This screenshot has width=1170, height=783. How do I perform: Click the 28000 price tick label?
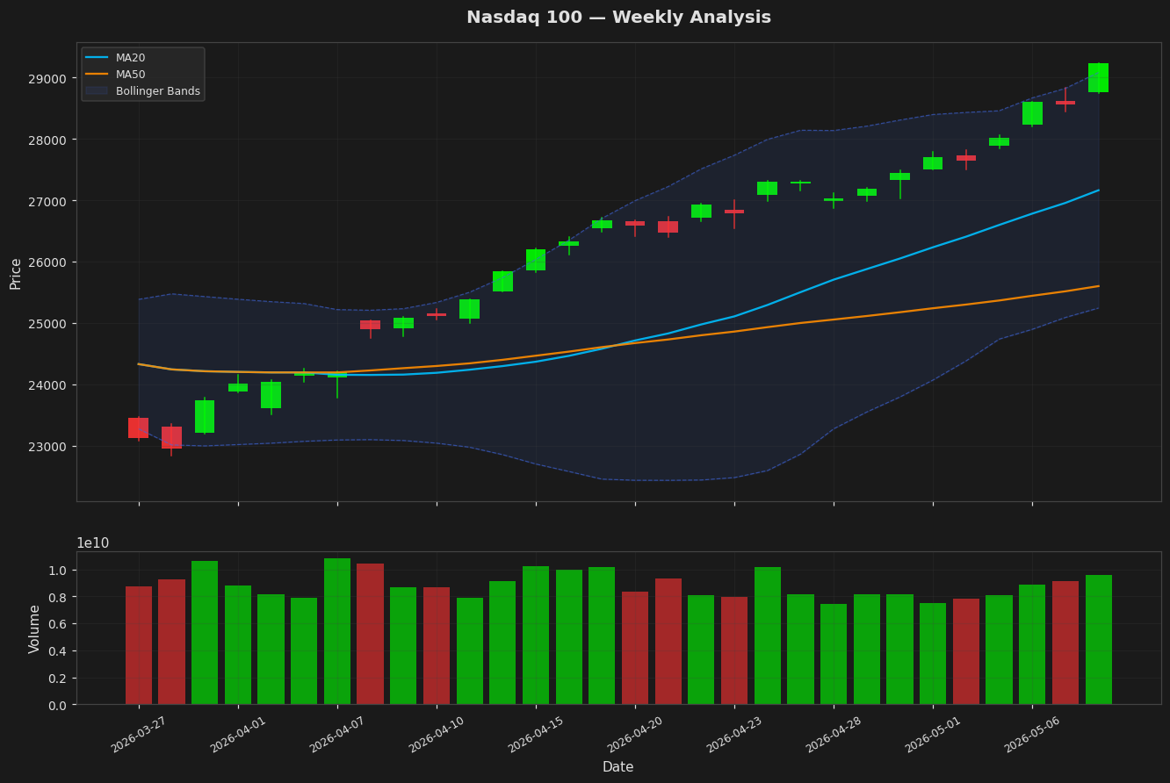pyautogui.click(x=47, y=140)
